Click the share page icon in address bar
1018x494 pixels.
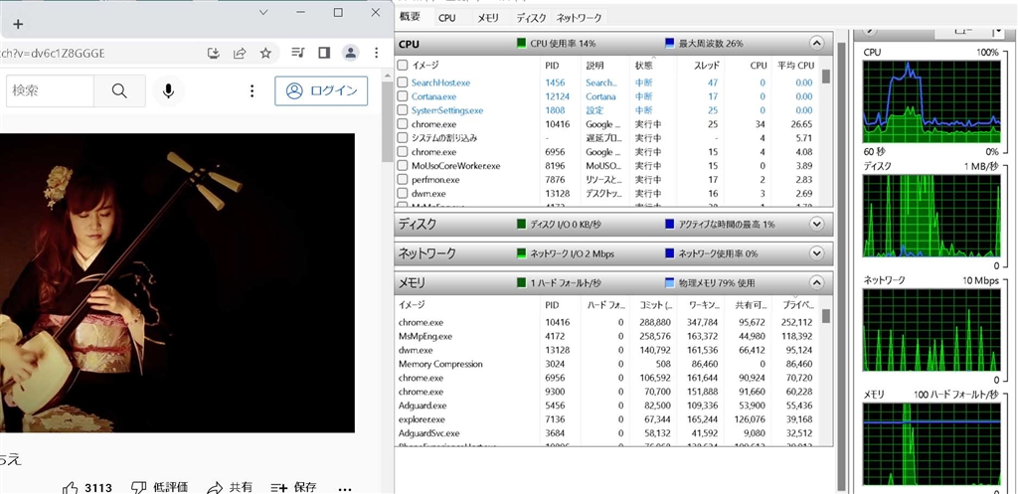tap(240, 54)
